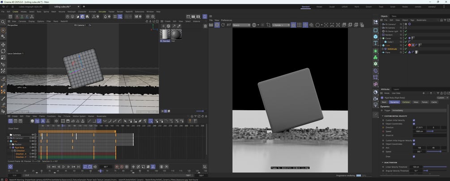Toggle Object Coordinates checkbox under Initial Velocity
The height and width of the screenshot is (181, 450).
[x=414, y=124]
